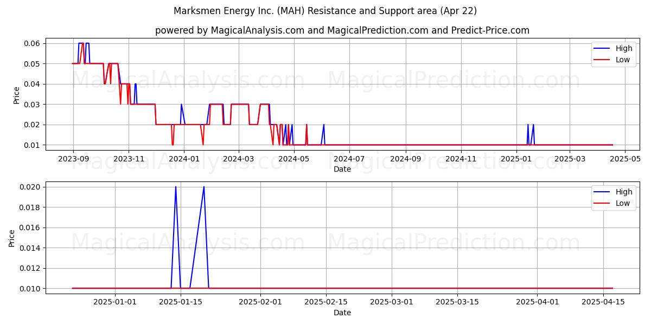The width and height of the screenshot is (651, 325).
Task: Click the 0.016 tick on the lower y-axis
Action: [x=30, y=227]
